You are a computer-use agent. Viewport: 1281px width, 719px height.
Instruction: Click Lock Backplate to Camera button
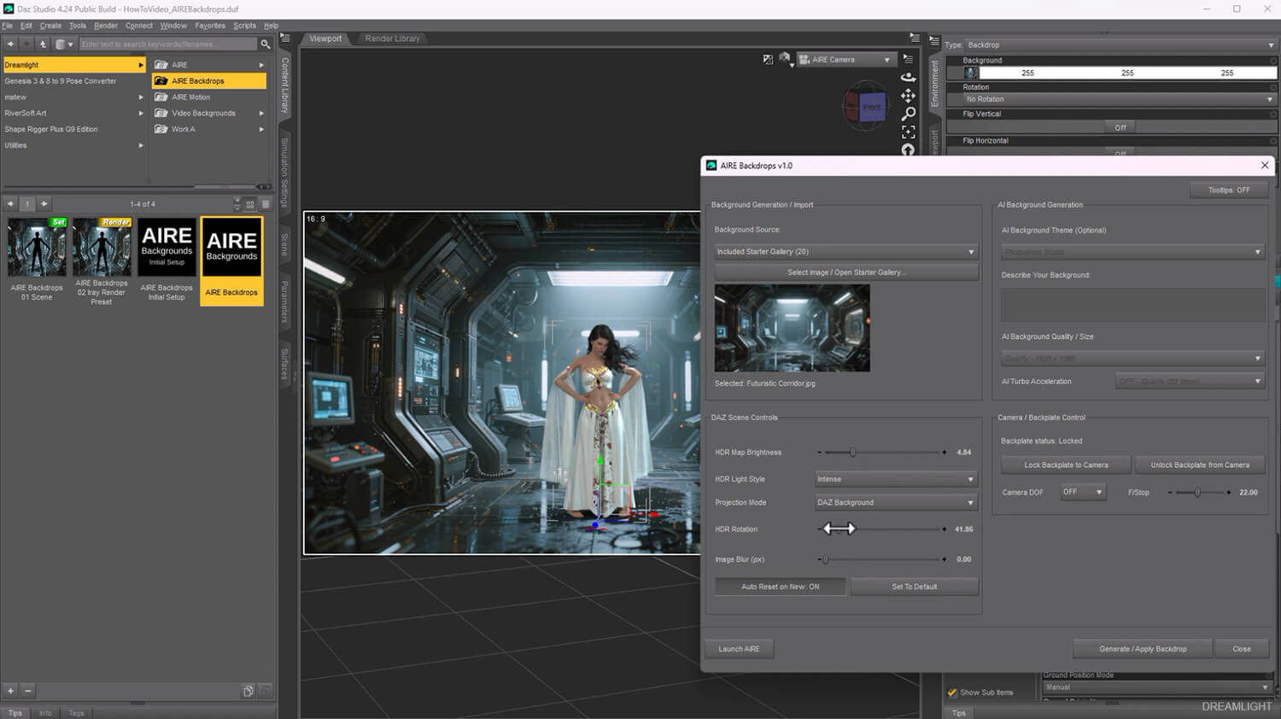(x=1066, y=465)
